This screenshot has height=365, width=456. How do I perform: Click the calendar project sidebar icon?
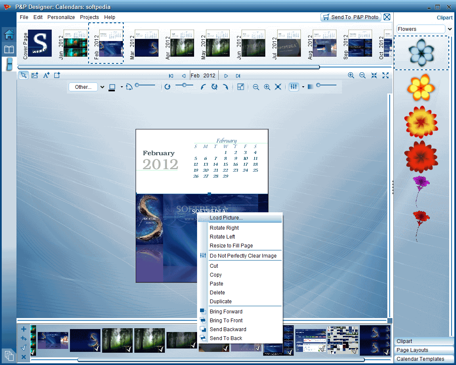point(9,64)
